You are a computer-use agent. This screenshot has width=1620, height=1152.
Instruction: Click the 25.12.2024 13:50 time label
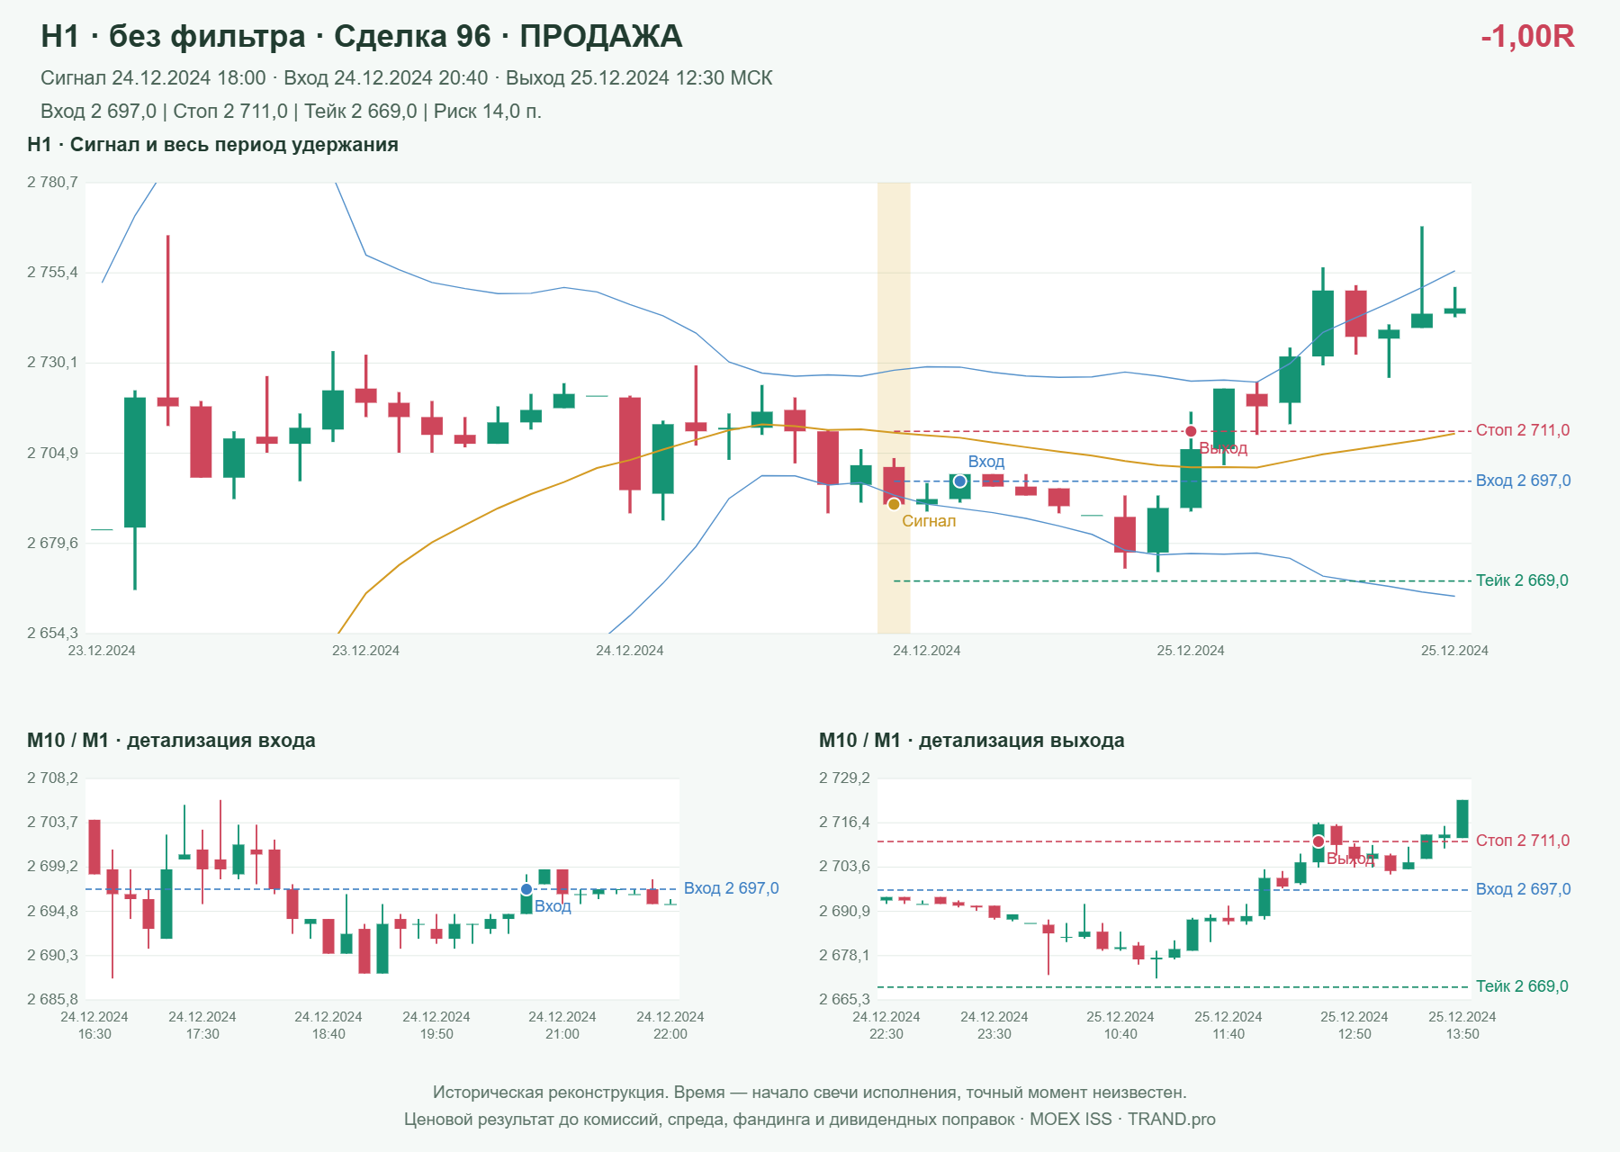tap(1462, 1025)
